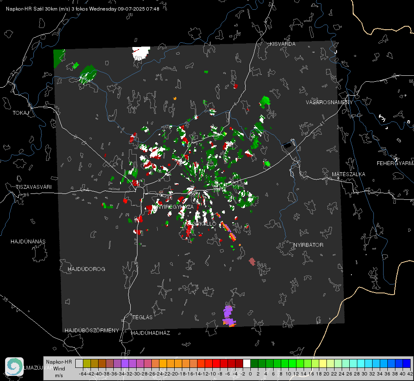This screenshot has width=414, height=381.
Task: Click the white swatch between -2 and 0
Action: (247, 363)
